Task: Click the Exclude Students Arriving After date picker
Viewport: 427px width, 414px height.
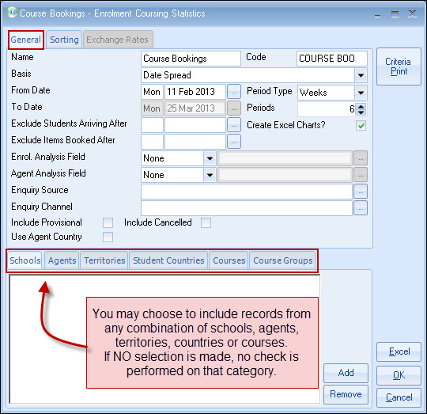Action: [234, 125]
